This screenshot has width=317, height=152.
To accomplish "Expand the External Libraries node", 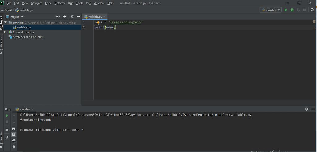I will point(6,32).
